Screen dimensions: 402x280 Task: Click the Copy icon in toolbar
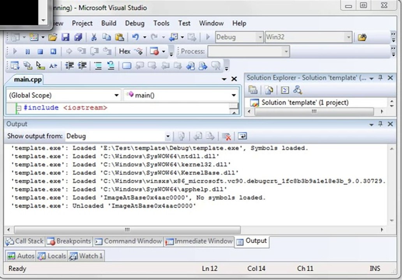point(106,37)
